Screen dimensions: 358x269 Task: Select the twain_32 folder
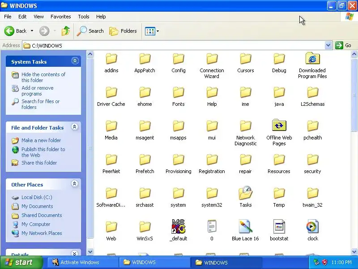312,197
